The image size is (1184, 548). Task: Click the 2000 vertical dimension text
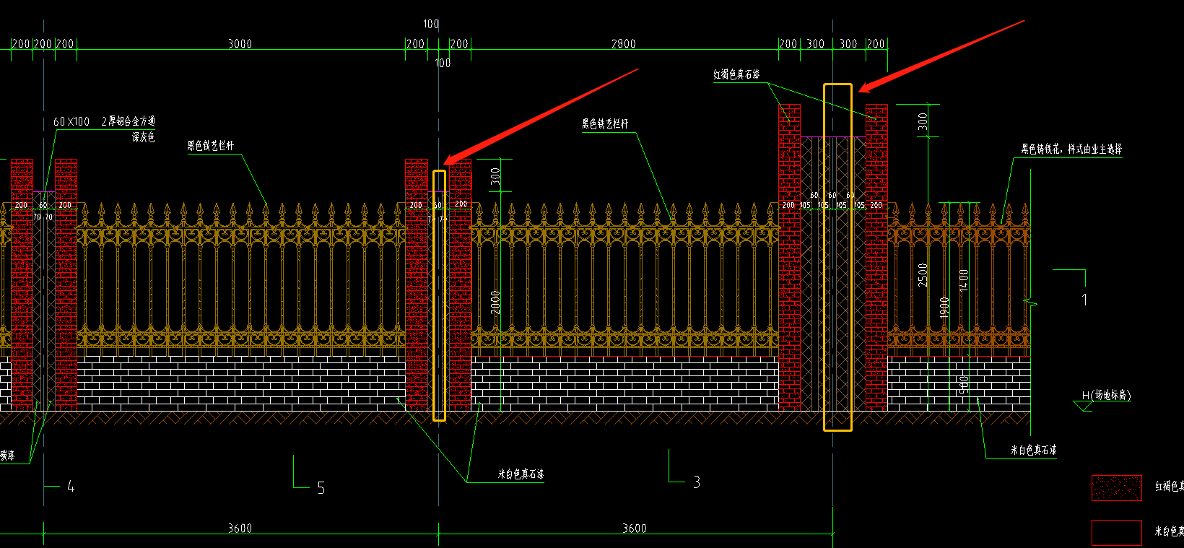click(495, 302)
